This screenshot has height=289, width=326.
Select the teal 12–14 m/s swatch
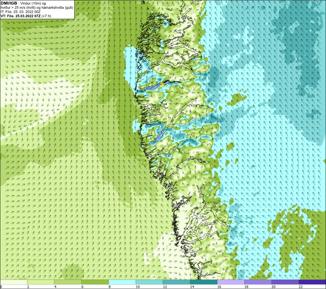point(176,282)
